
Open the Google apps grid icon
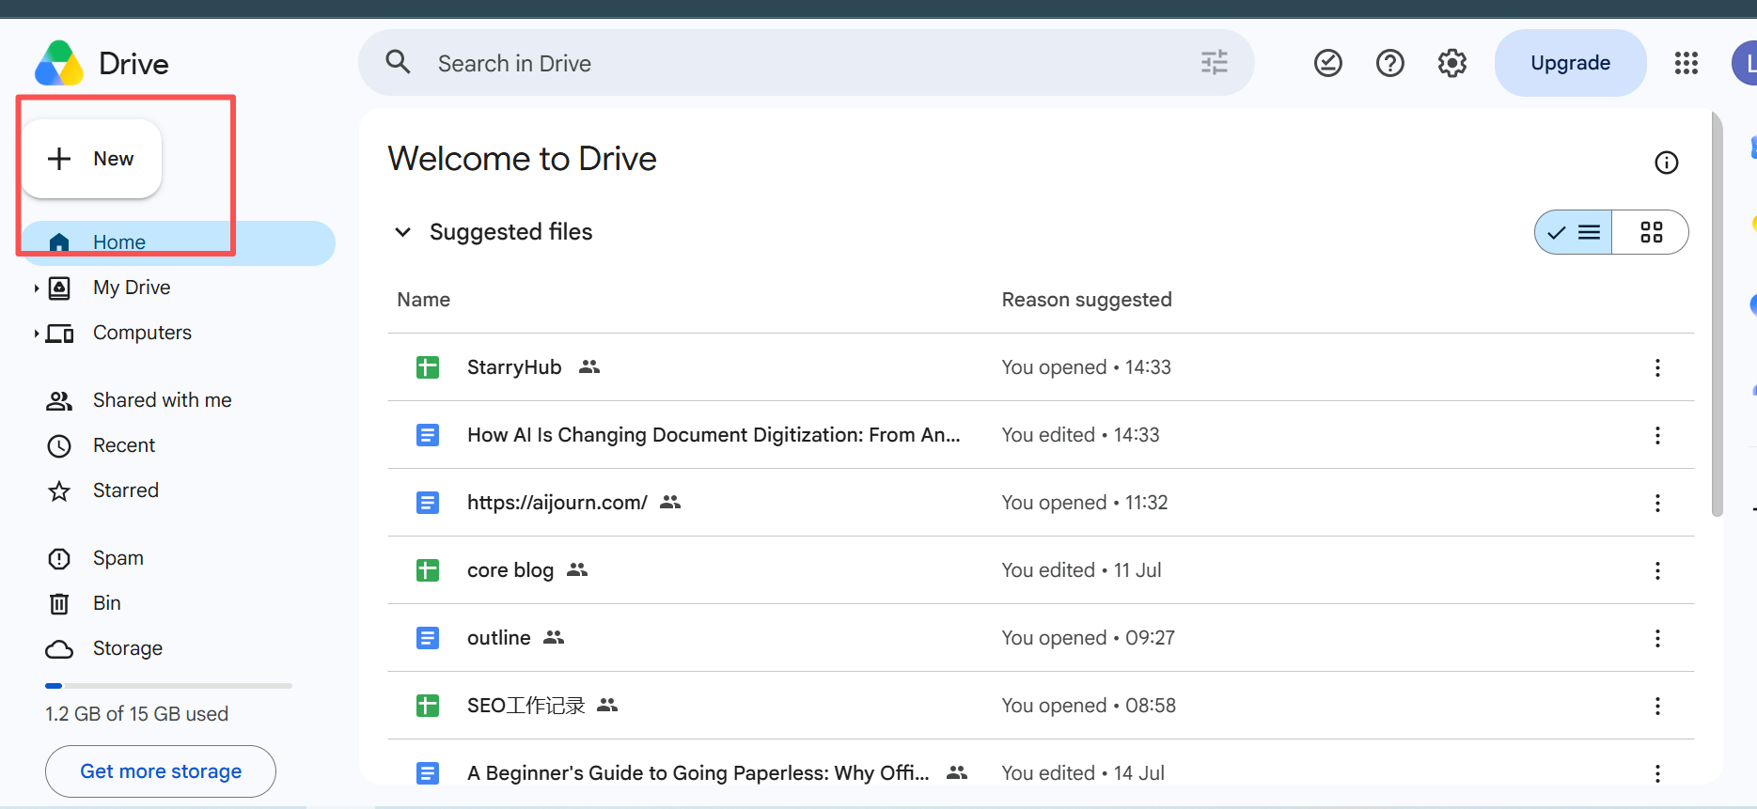pyautogui.click(x=1686, y=63)
